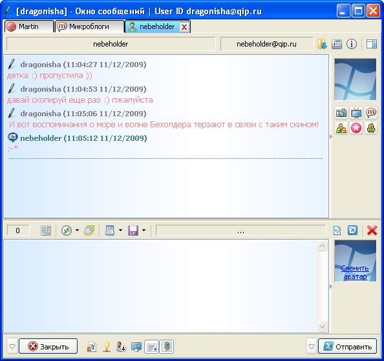Open the Микроблоги tab
The height and width of the screenshot is (361, 384).
[89, 26]
